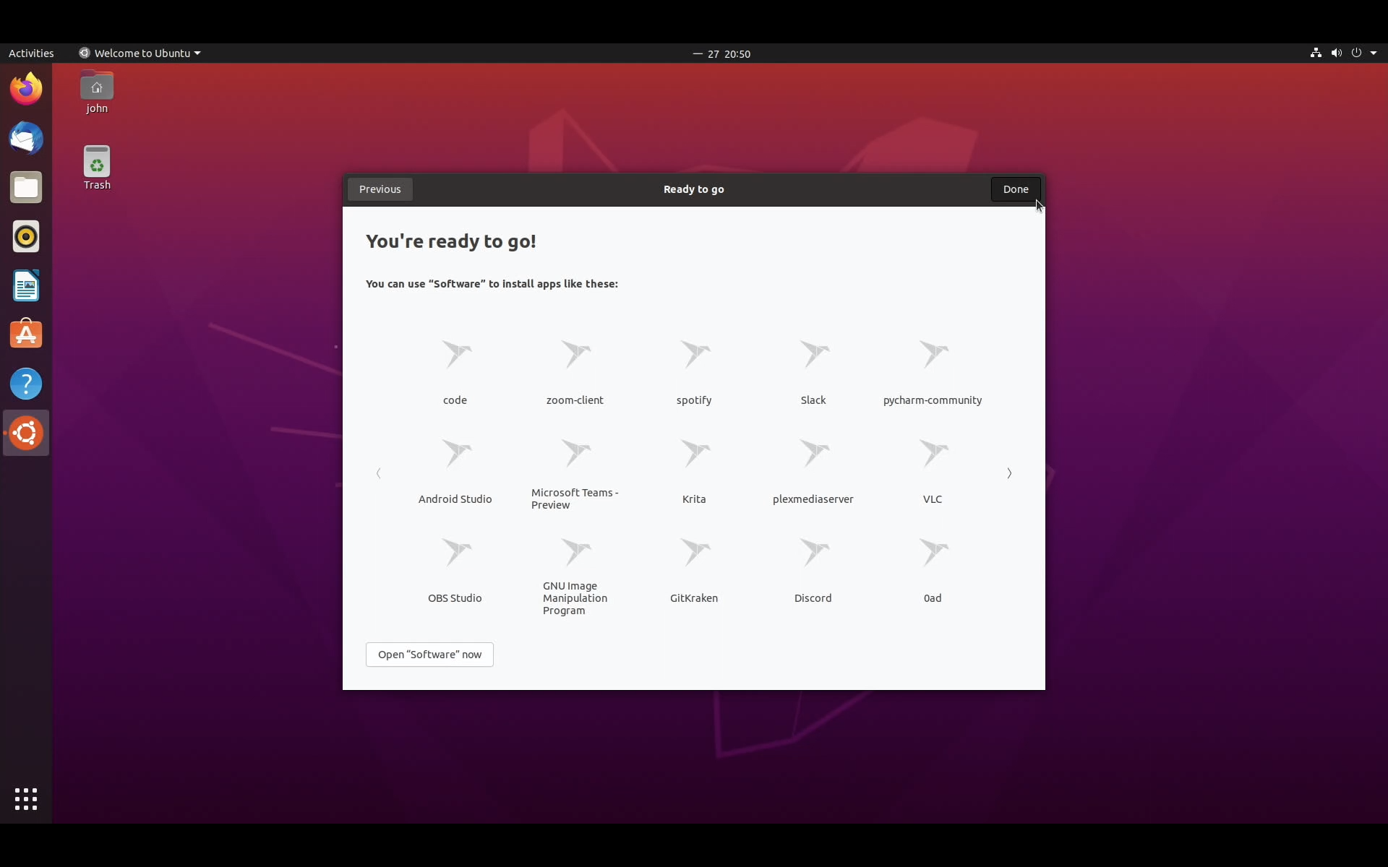
Task: Click the VLC app icon
Action: [x=933, y=453]
